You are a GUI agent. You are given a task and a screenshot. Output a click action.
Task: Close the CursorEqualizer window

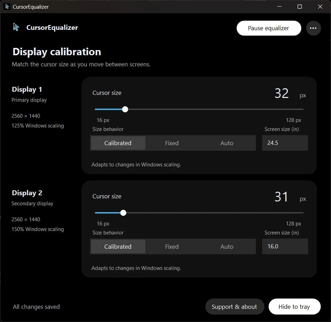coord(320,7)
